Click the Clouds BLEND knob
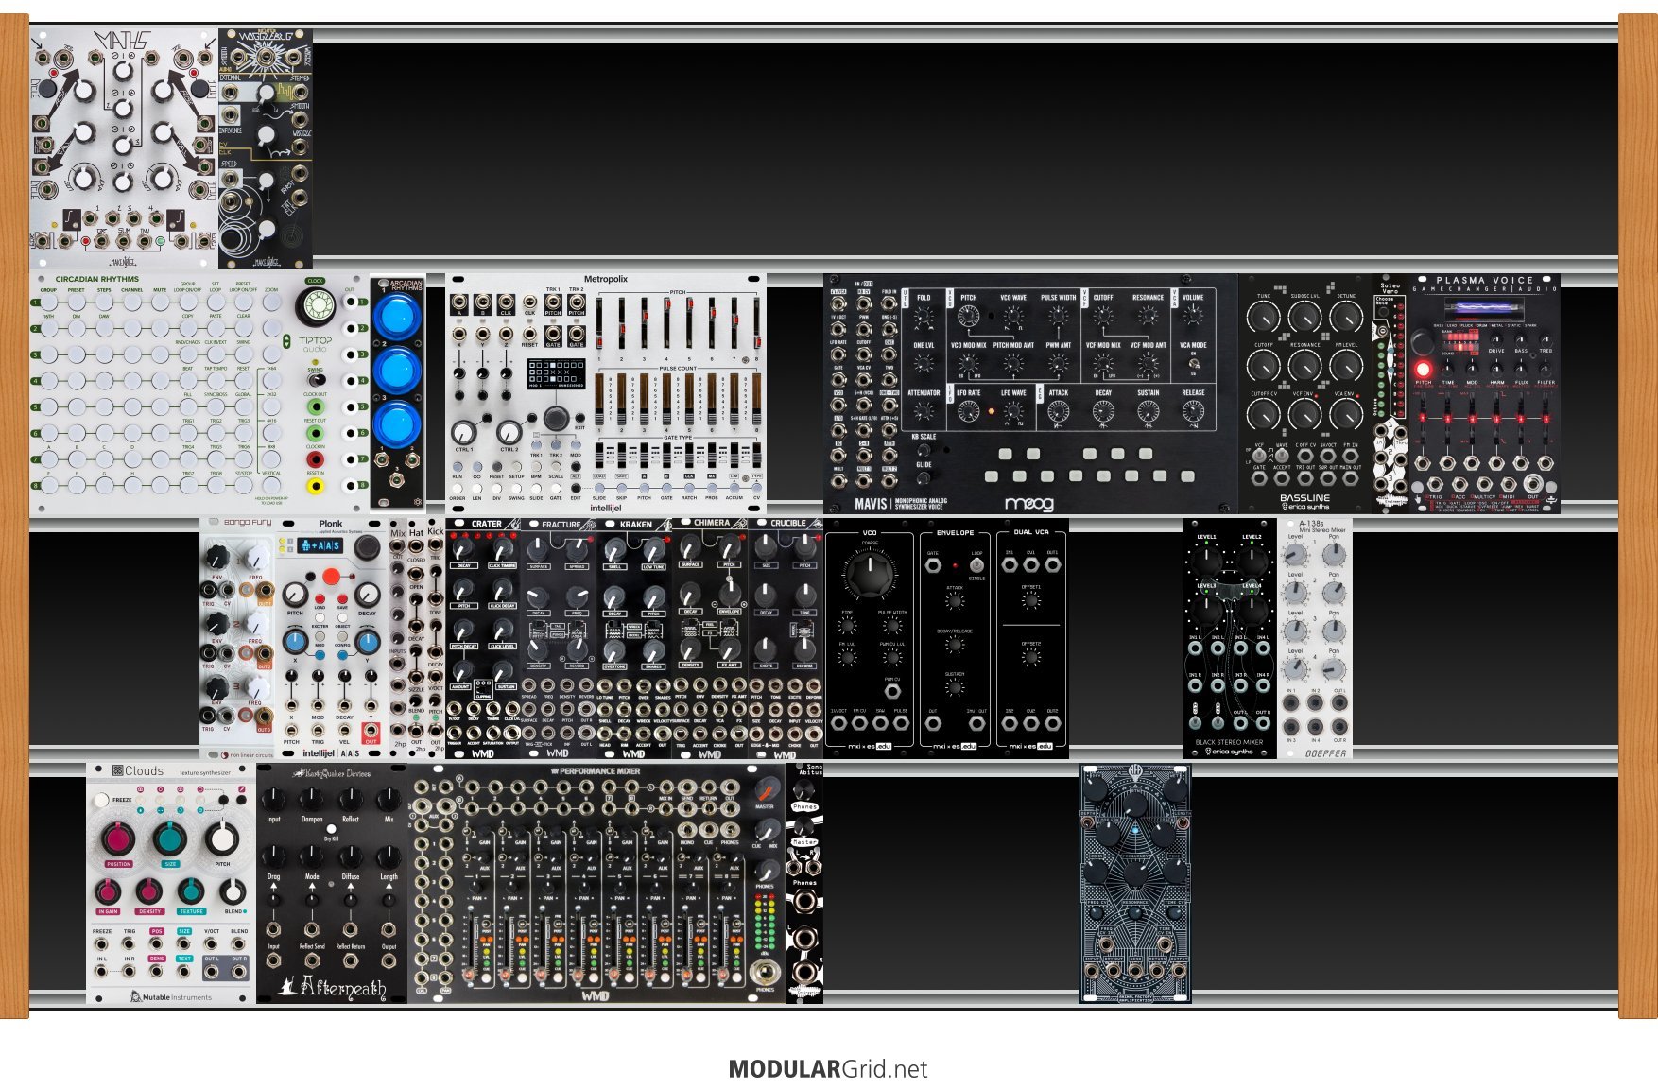Viewport: 1658px width, 1089px height. click(233, 891)
